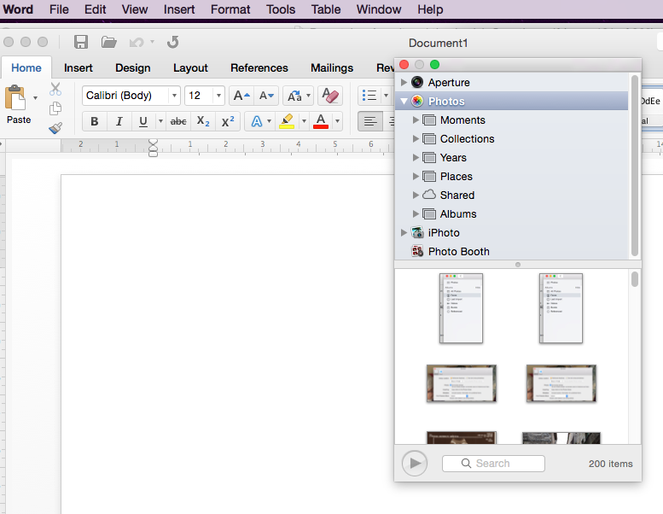663x514 pixels.
Task: Click the Format Painter brush icon
Action: [x=55, y=128]
